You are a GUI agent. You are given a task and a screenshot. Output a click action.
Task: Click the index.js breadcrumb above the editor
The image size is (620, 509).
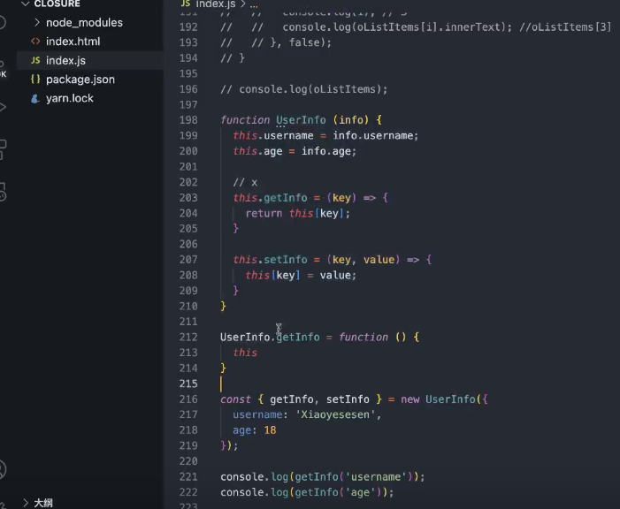pyautogui.click(x=216, y=4)
